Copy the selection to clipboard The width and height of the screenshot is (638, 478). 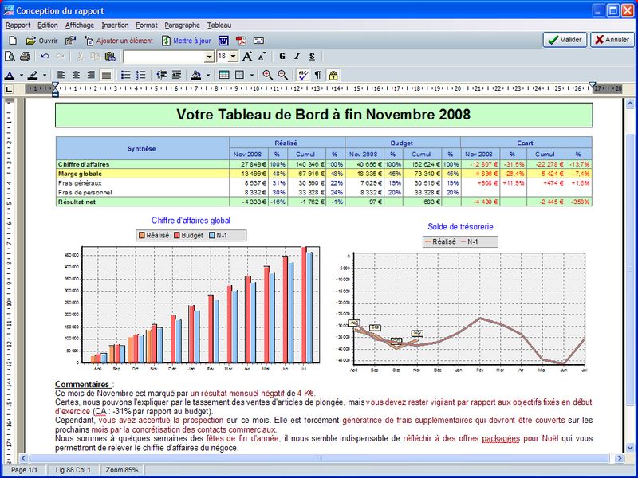coord(95,56)
